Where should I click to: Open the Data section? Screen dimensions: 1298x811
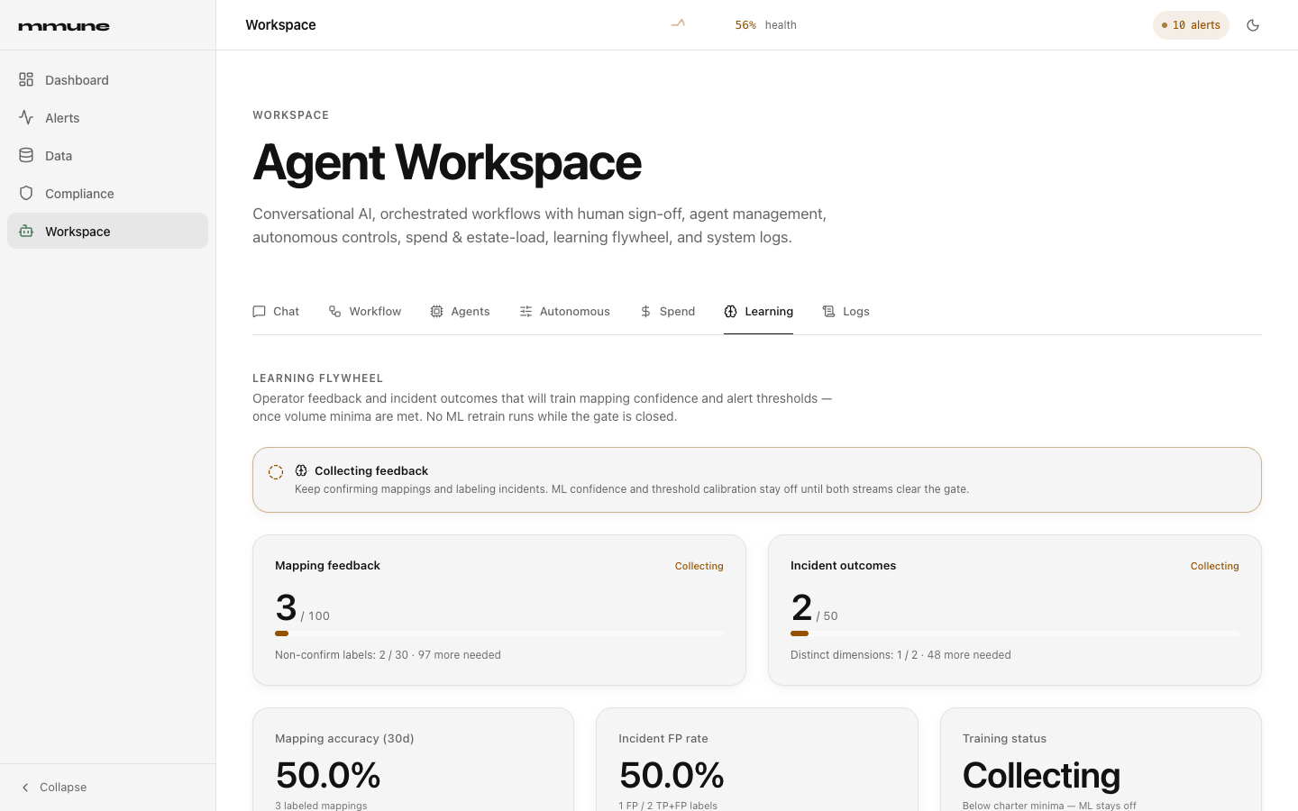(107, 155)
